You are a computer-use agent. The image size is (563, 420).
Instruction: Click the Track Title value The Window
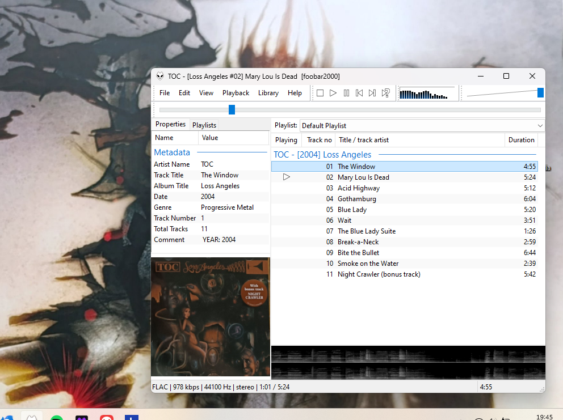click(220, 175)
